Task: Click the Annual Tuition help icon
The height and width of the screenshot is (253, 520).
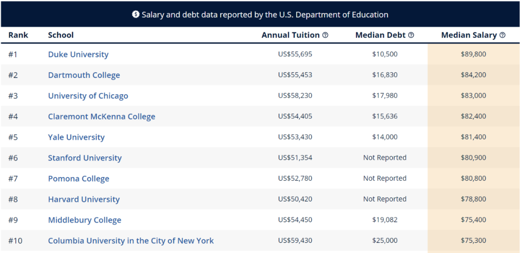Action: point(325,35)
